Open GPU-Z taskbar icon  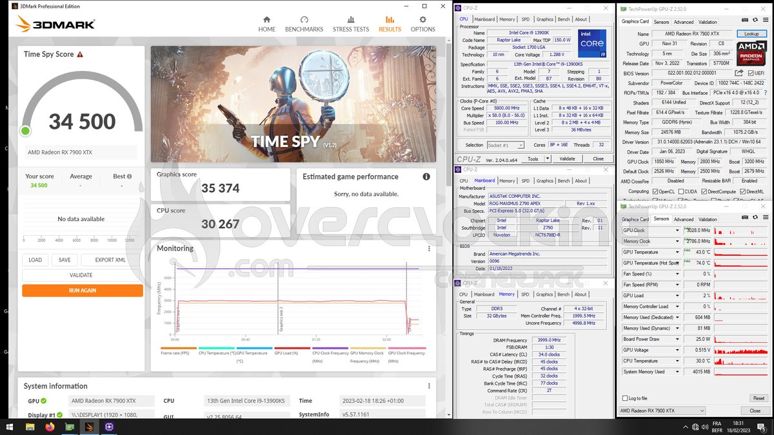(69, 427)
